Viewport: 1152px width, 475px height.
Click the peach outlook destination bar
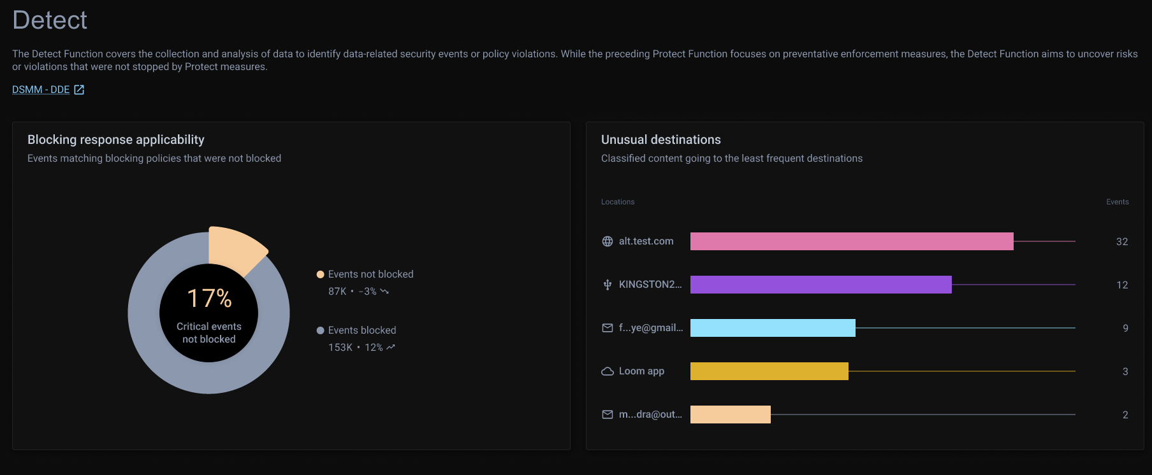(730, 415)
